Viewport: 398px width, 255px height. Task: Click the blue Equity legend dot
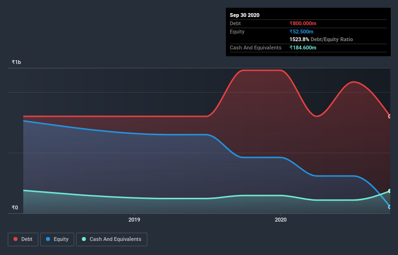pos(48,239)
